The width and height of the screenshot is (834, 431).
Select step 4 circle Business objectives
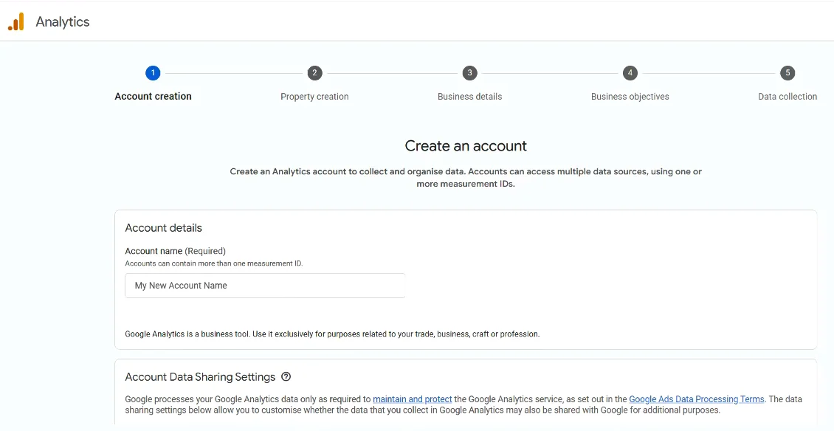click(630, 73)
